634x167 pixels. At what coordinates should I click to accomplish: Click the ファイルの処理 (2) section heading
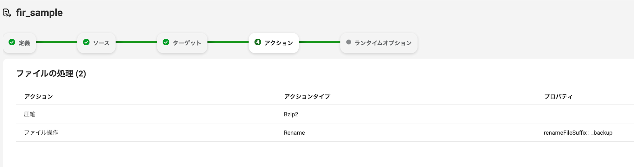[51, 74]
